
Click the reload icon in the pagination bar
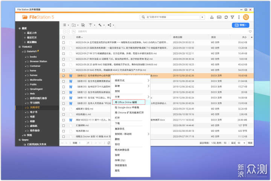click(x=109, y=143)
